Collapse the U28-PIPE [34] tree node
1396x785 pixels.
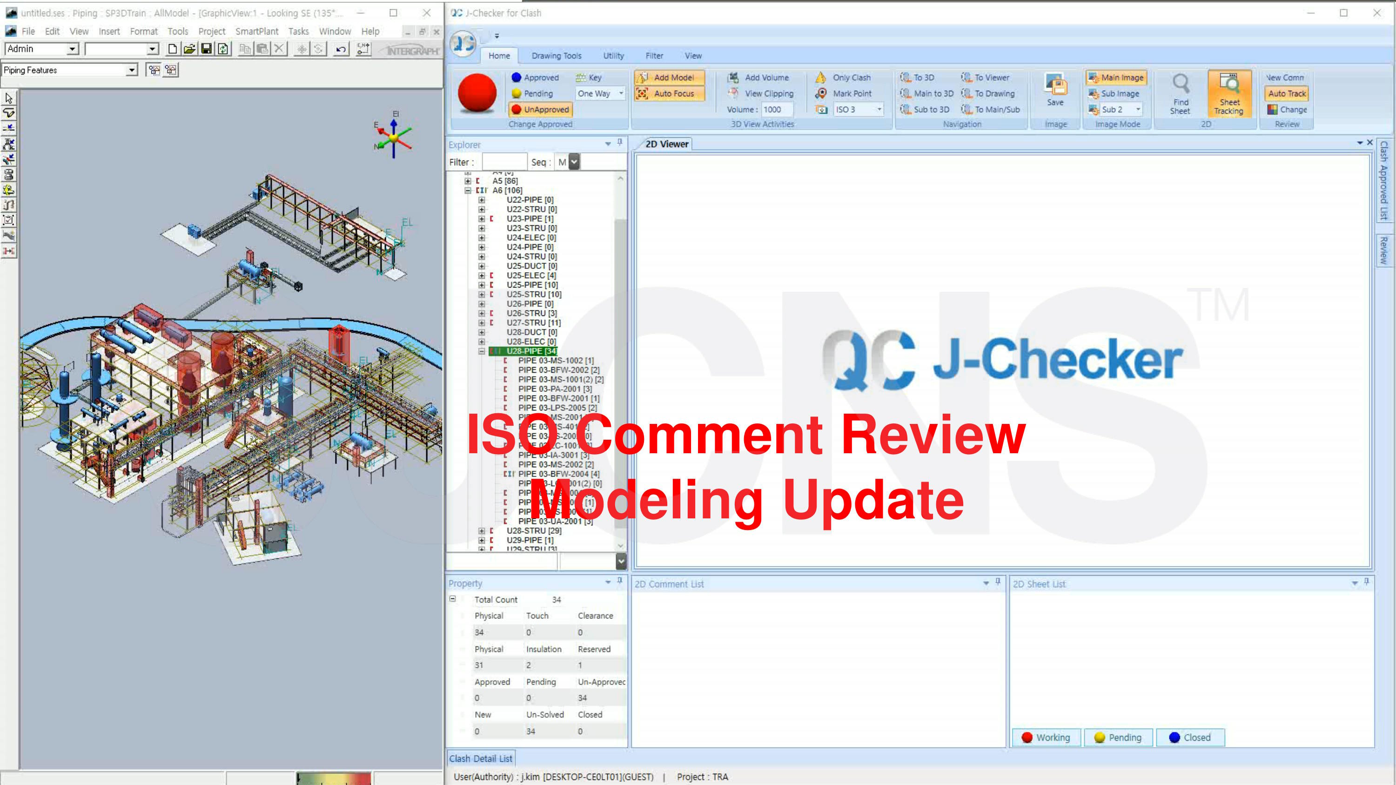(x=481, y=351)
